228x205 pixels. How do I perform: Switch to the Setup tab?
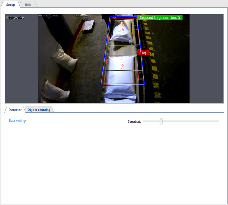(x=10, y=5)
